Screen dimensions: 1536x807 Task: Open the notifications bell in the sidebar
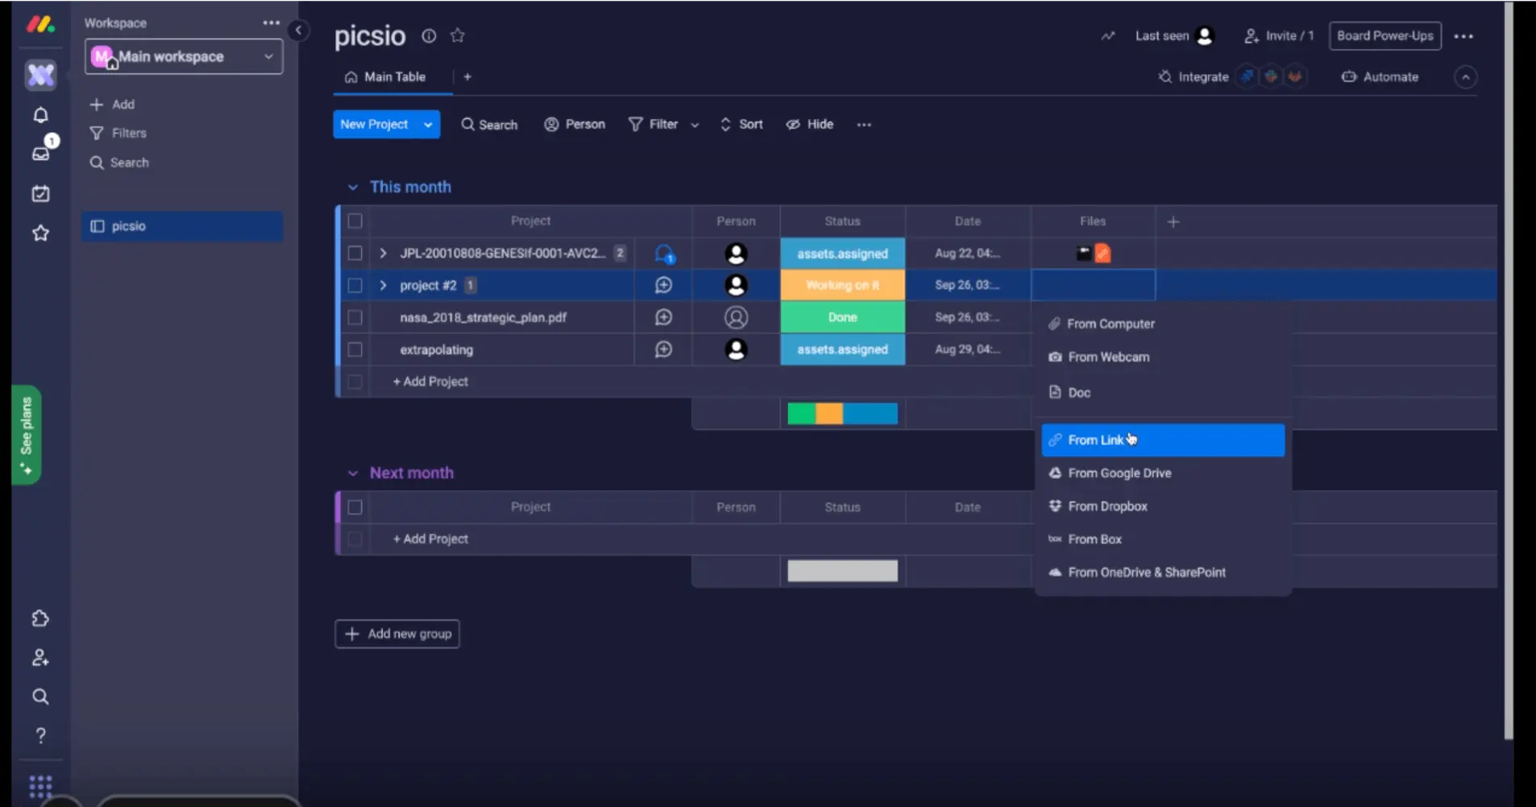coord(40,115)
